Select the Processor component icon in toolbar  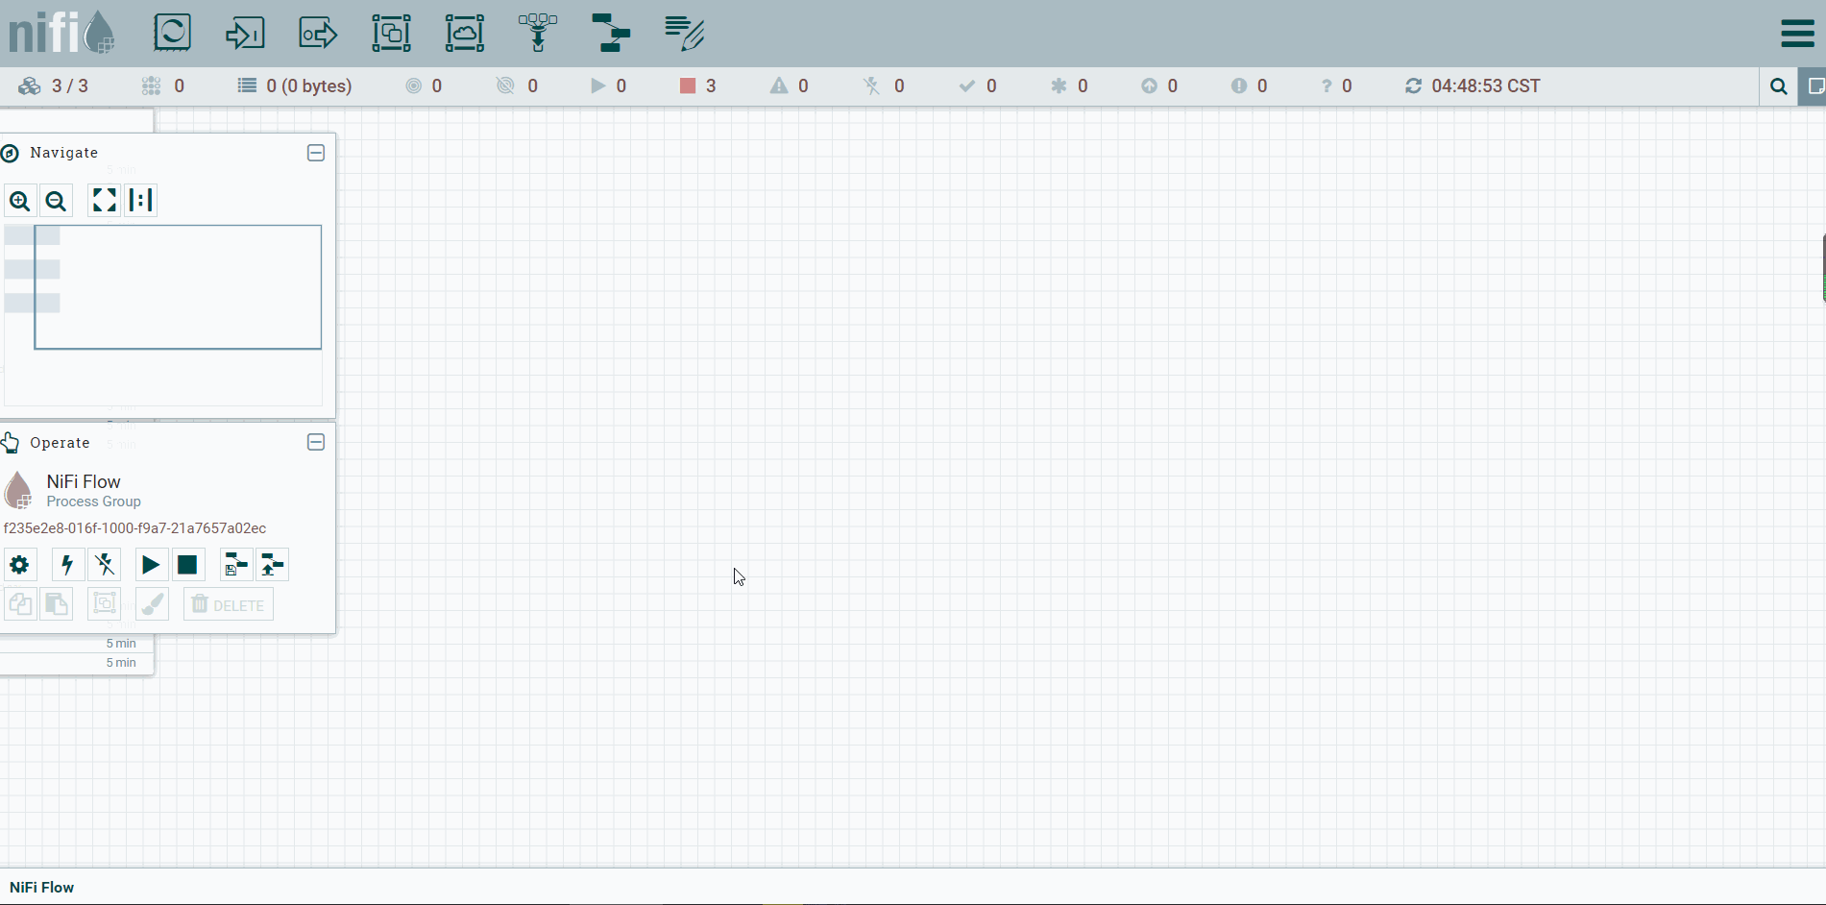pyautogui.click(x=173, y=33)
